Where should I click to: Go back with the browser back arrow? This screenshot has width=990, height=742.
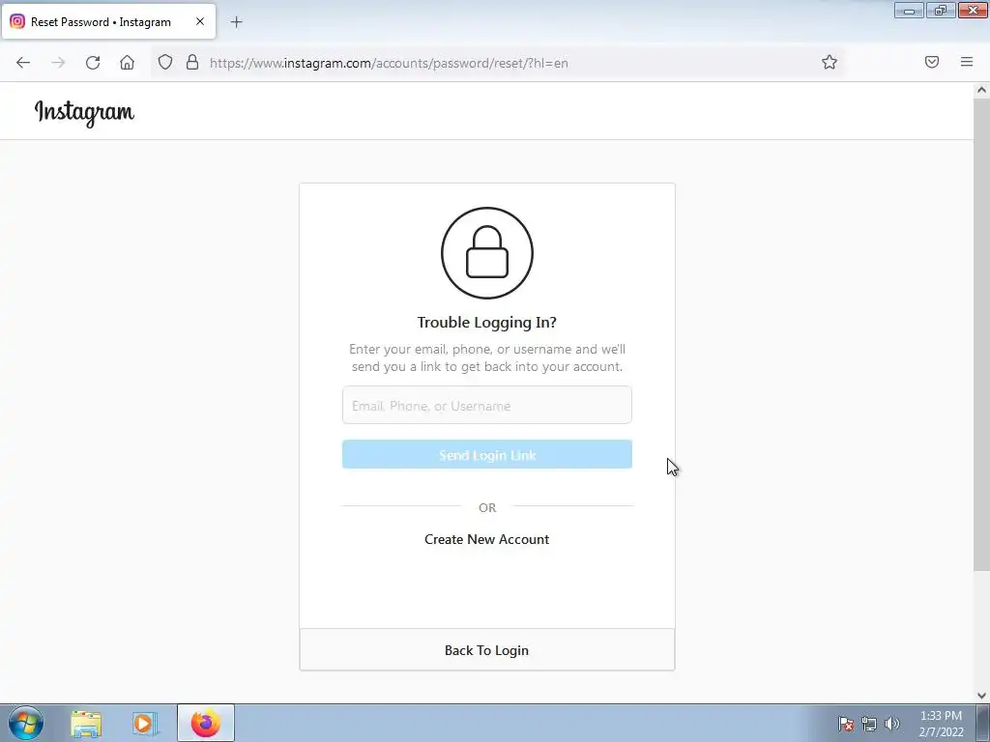(23, 63)
